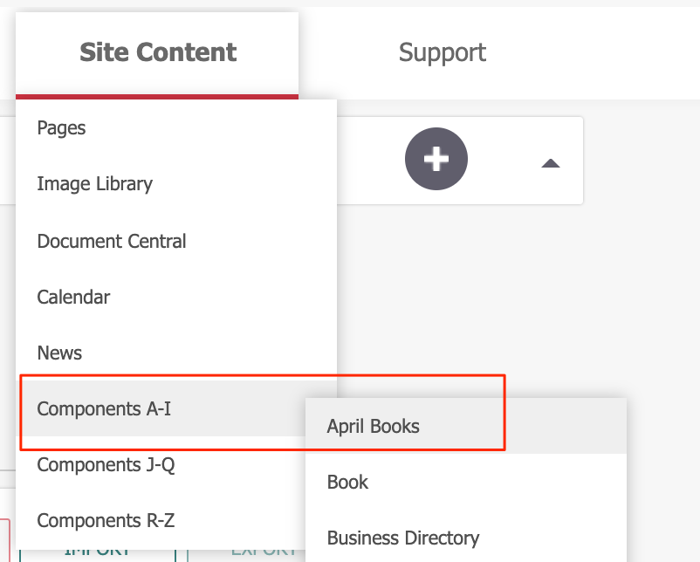Switch to the Support tab
This screenshot has width=700, height=562.
[x=442, y=52]
